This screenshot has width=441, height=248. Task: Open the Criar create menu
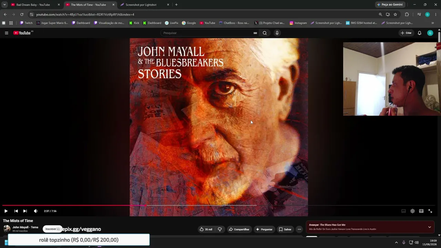(x=406, y=33)
